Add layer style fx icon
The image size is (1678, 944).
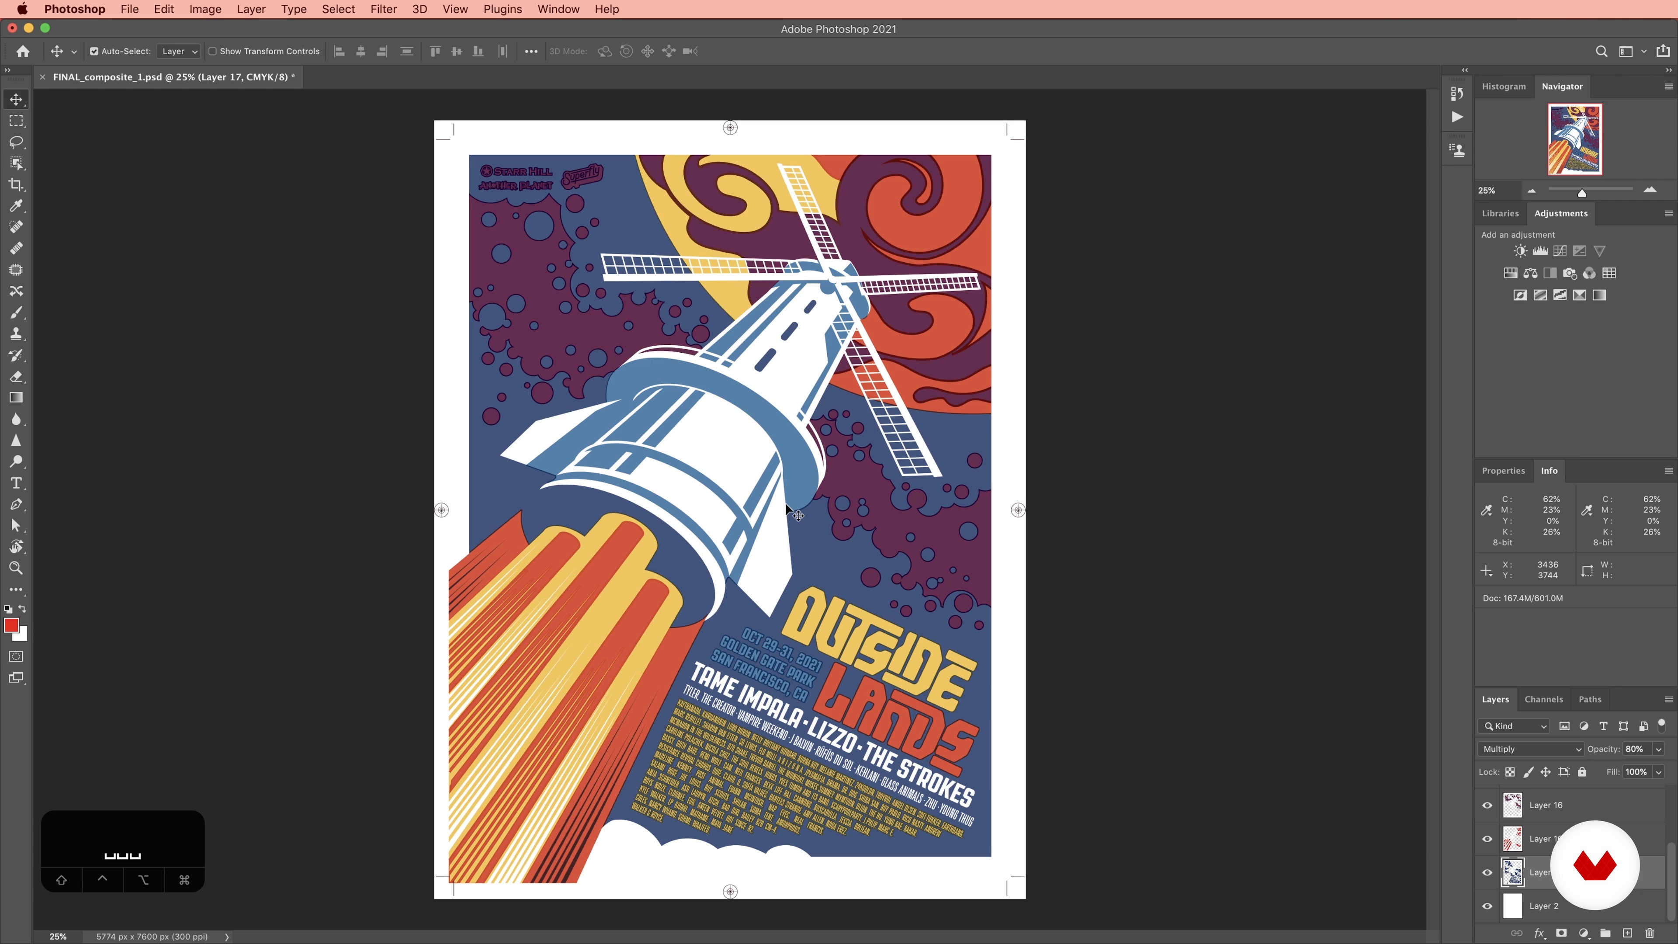click(1539, 933)
